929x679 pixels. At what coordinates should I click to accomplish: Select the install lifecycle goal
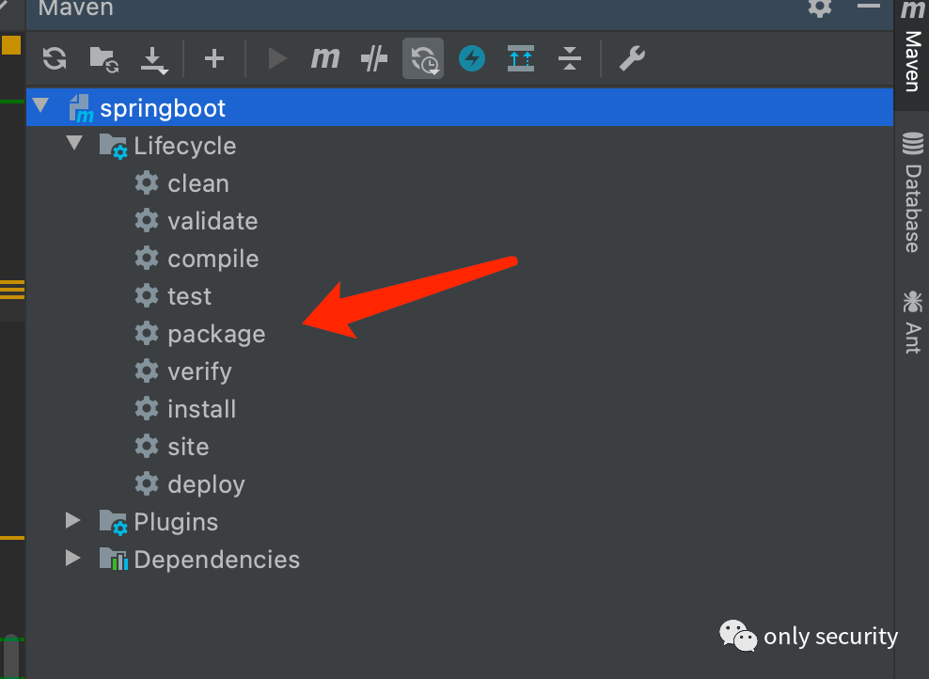[201, 409]
